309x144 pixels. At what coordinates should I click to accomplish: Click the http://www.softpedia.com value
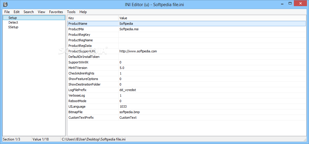pyautogui.click(x=138, y=51)
